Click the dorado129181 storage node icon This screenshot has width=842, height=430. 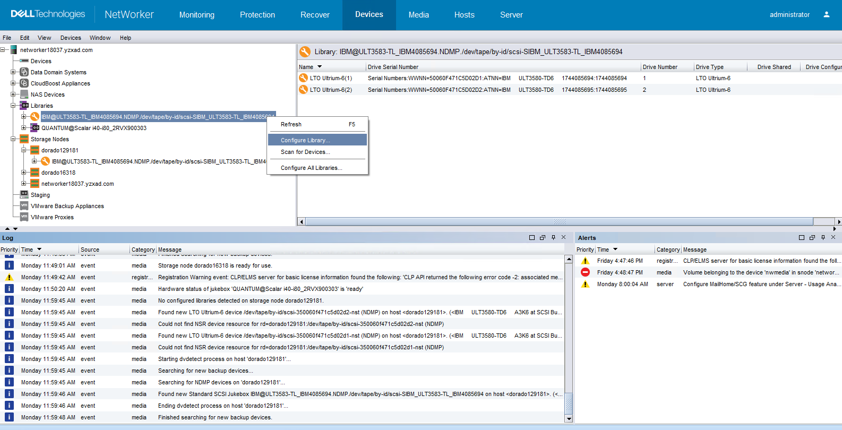pyautogui.click(x=35, y=150)
